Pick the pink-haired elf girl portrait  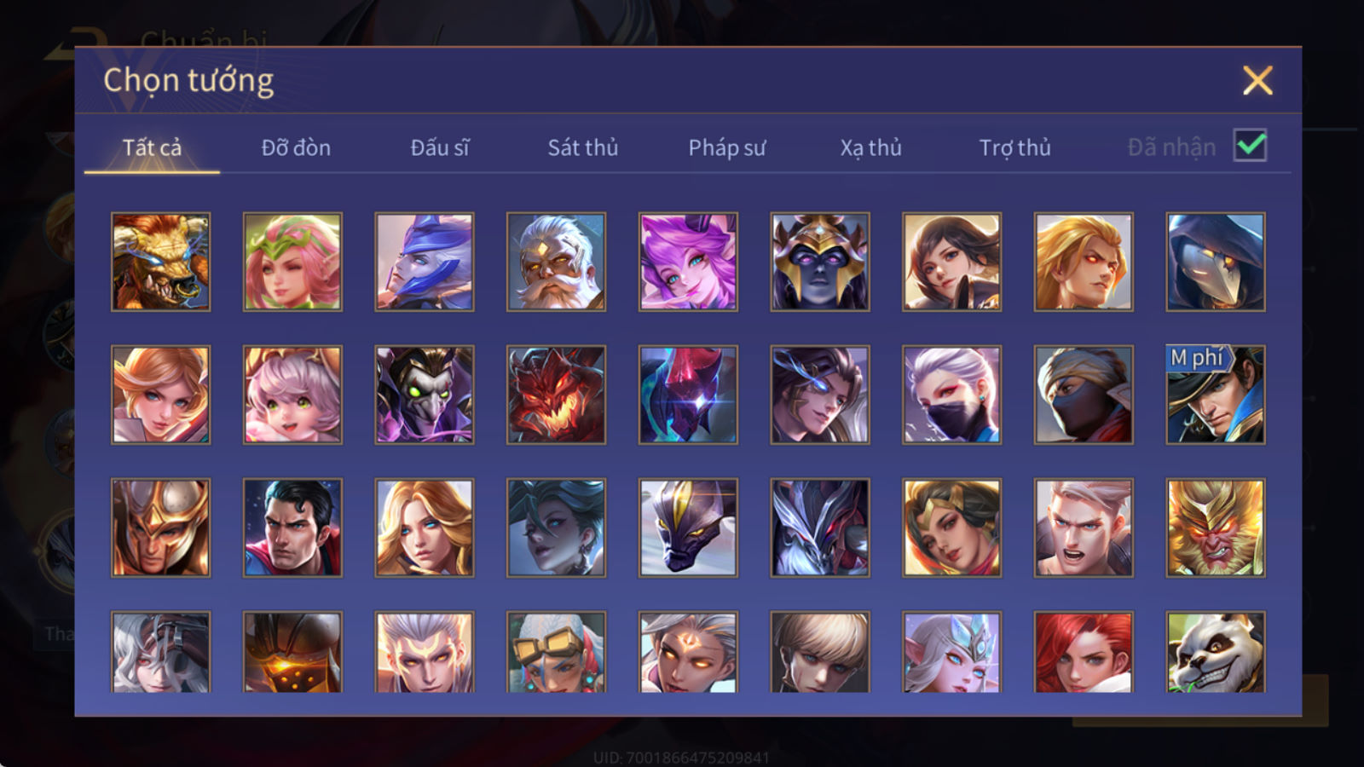point(292,262)
